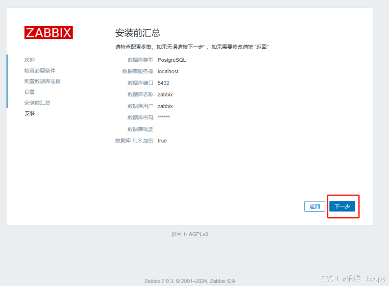Click the ZABBIX logo
389x286 pixels.
49,32
